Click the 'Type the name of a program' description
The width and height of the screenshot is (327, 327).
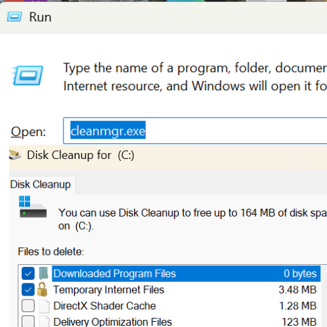(x=195, y=77)
